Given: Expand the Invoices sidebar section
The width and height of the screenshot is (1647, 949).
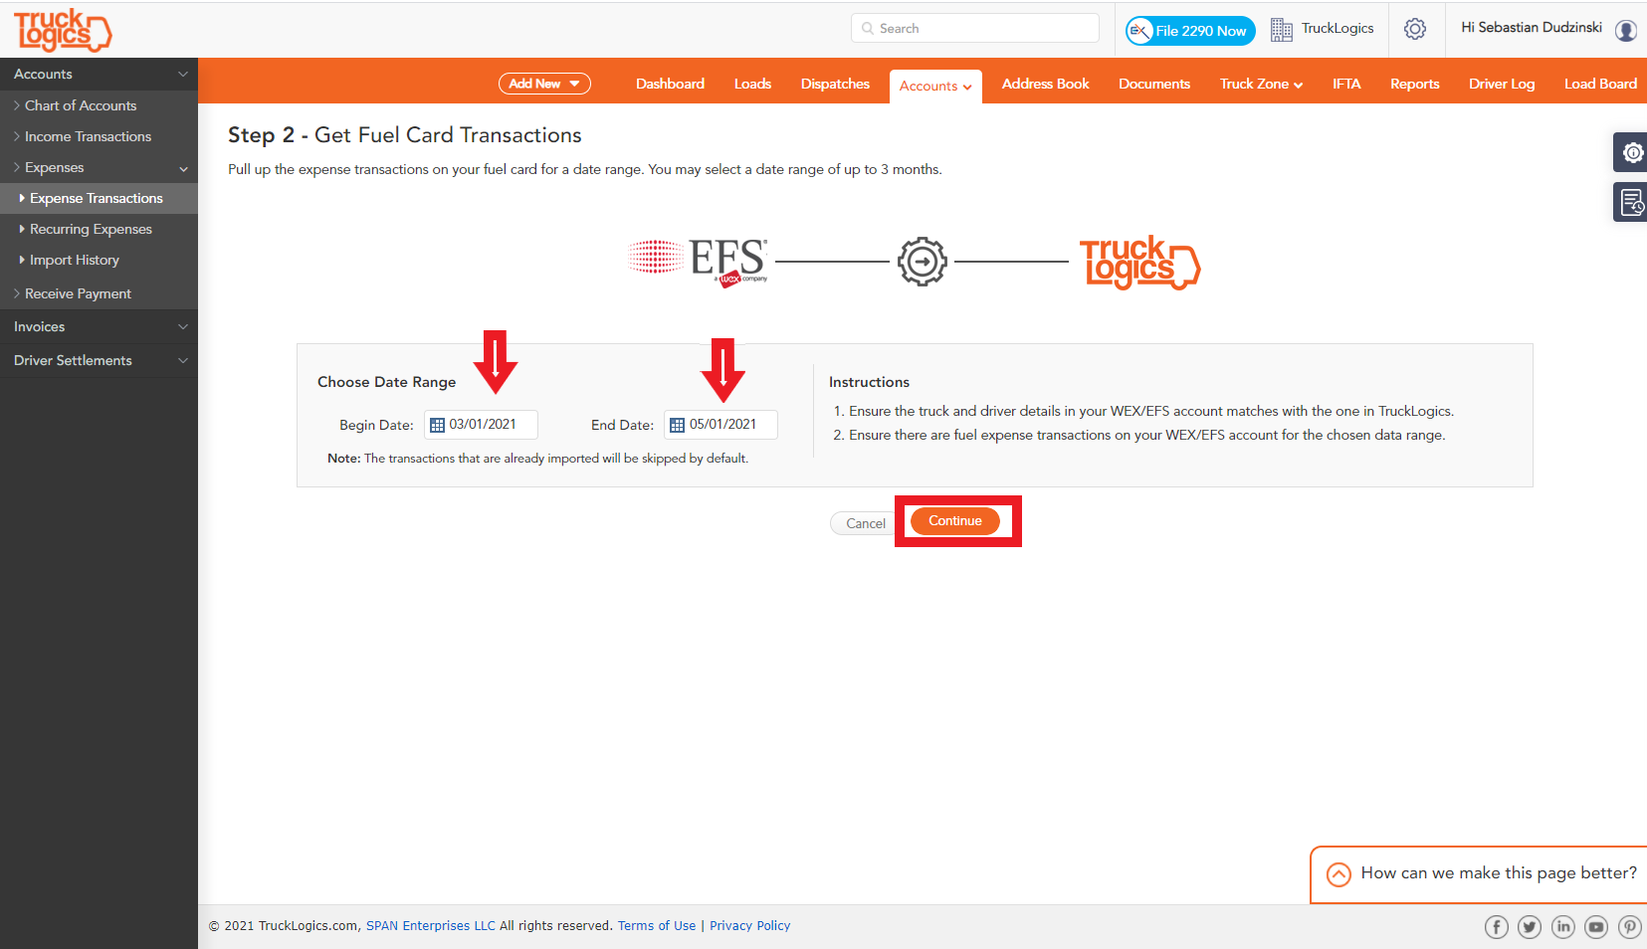Looking at the screenshot, I should pos(99,326).
